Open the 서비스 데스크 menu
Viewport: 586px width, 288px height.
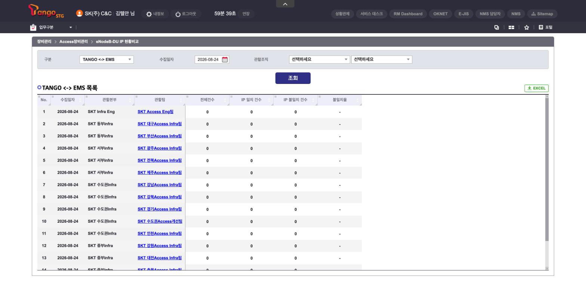pos(371,14)
